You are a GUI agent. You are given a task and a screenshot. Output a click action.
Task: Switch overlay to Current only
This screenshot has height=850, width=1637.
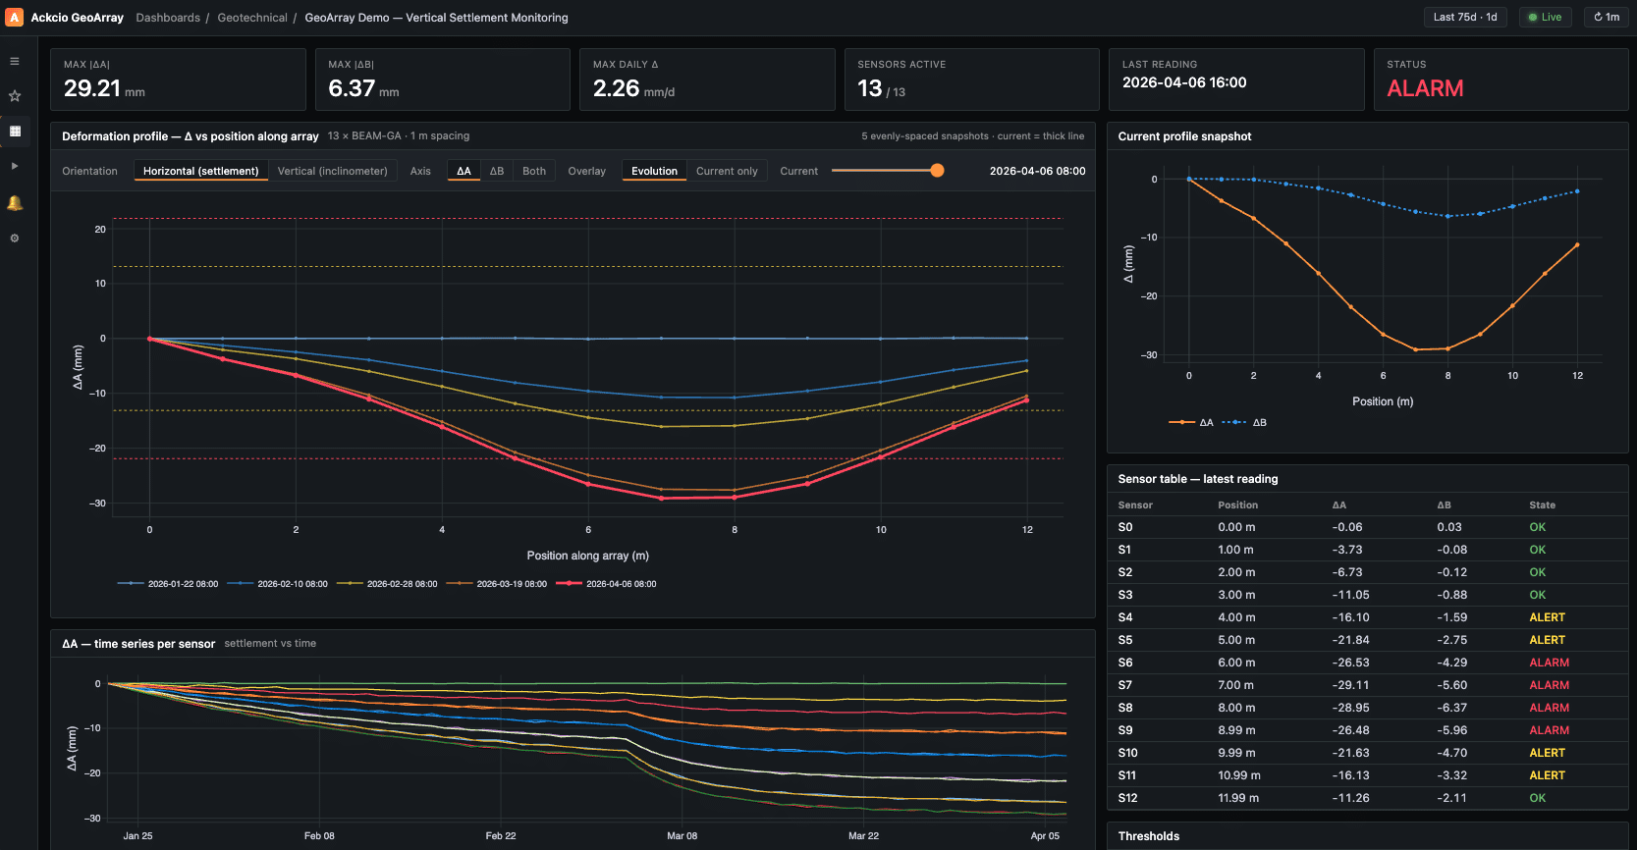(x=727, y=171)
